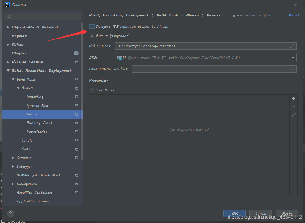
Task: Click the Apply button
Action: click(287, 213)
